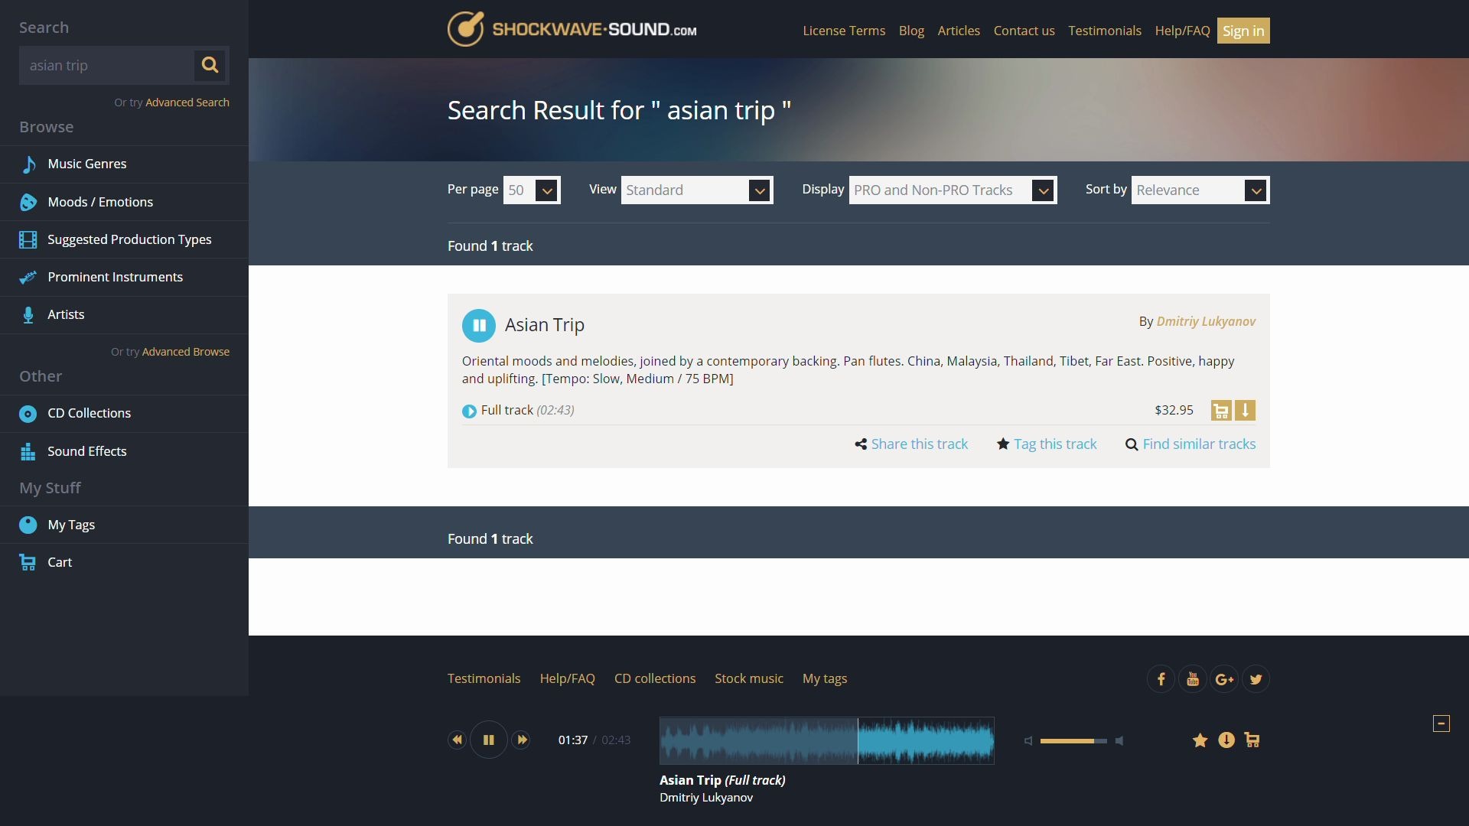Click the loud speaker volume icon
The width and height of the screenshot is (1469, 826).
tap(1119, 741)
